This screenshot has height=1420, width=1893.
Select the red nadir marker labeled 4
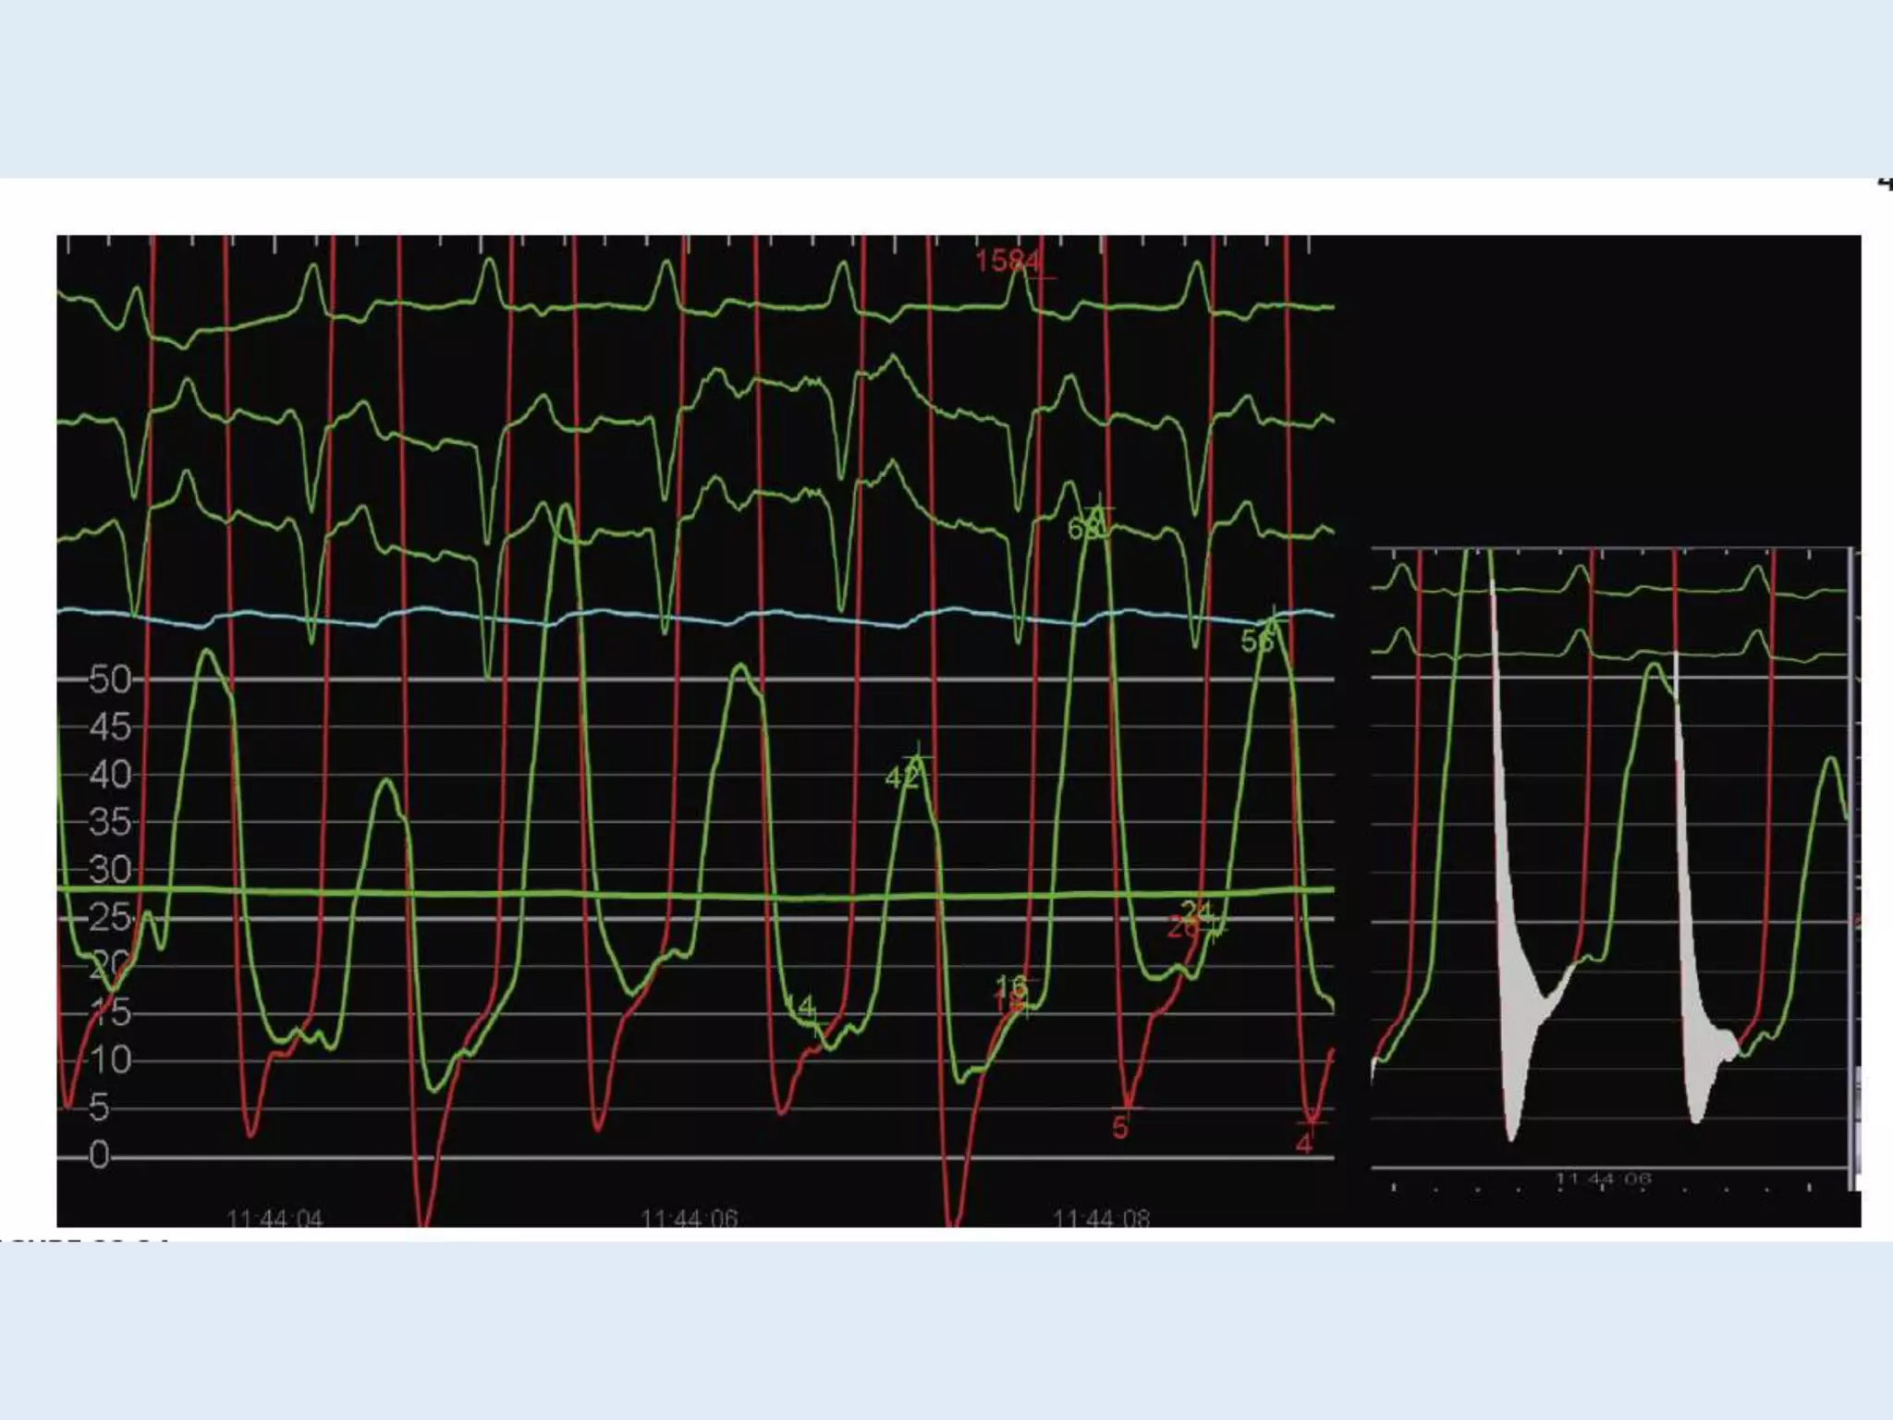click(1303, 1144)
